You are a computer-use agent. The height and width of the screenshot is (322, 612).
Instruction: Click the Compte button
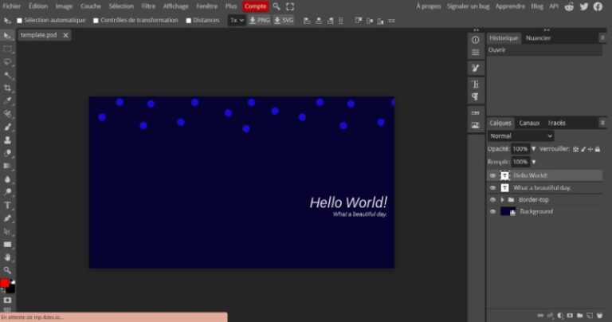pyautogui.click(x=256, y=6)
